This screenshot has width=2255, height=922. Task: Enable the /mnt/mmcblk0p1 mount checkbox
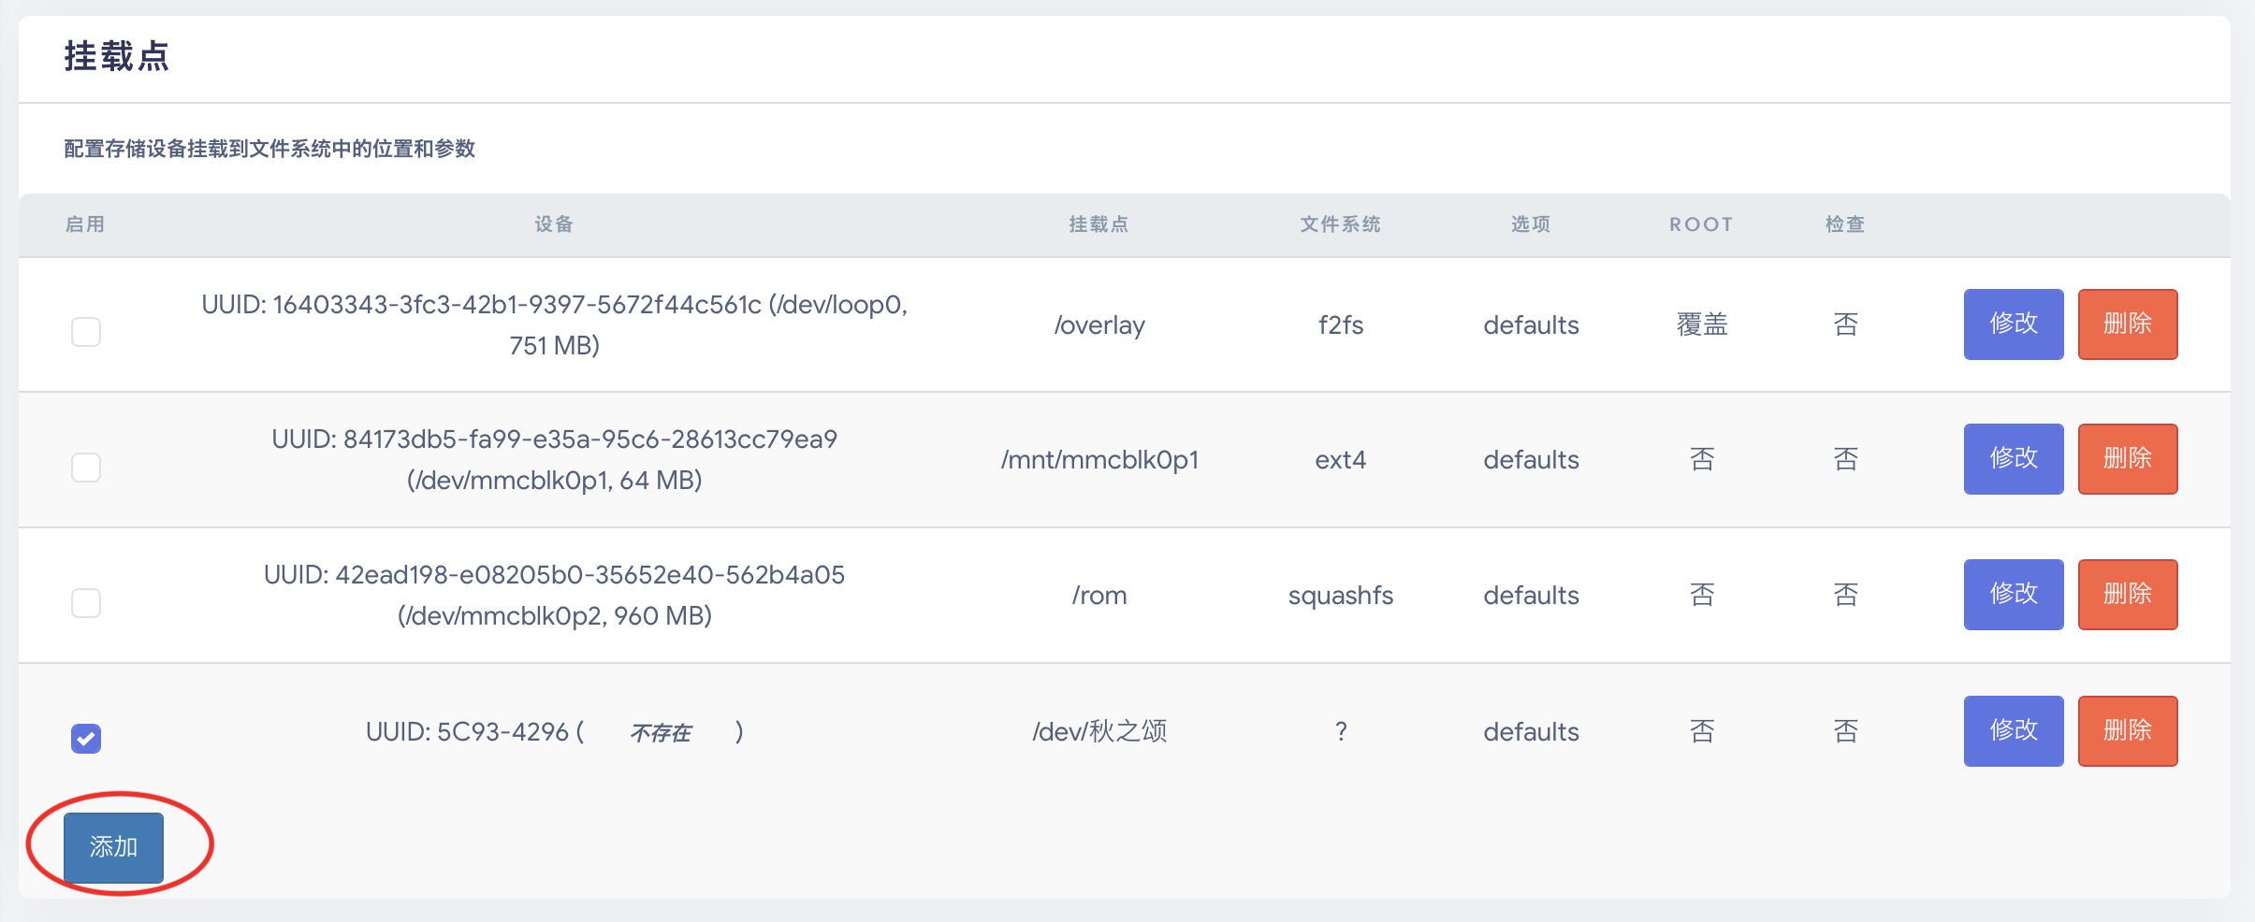click(x=85, y=467)
